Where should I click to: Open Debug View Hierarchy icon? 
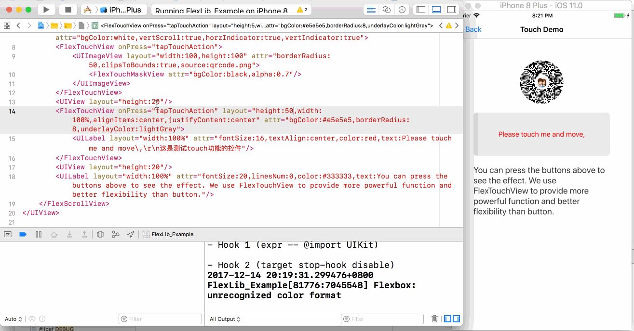pyautogui.click(x=100, y=234)
